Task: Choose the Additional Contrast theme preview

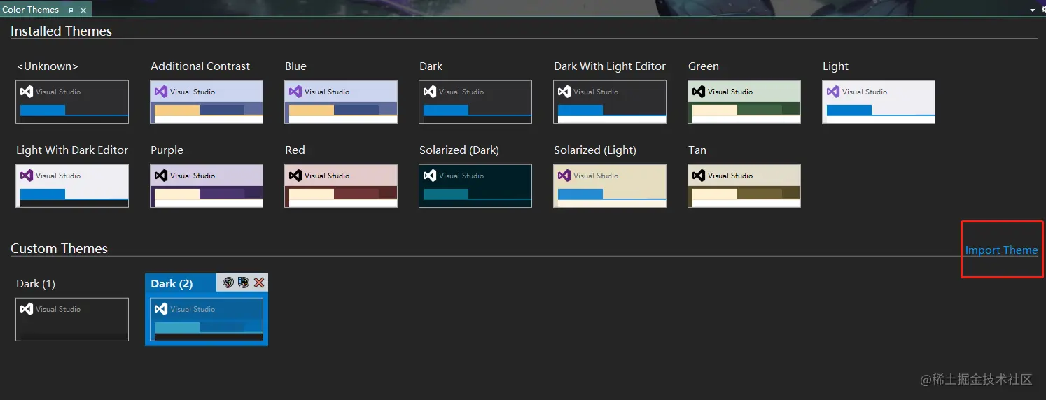Action: point(207,102)
